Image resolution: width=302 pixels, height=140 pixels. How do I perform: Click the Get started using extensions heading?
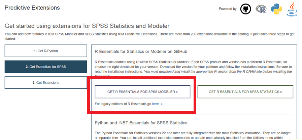pos(87,26)
